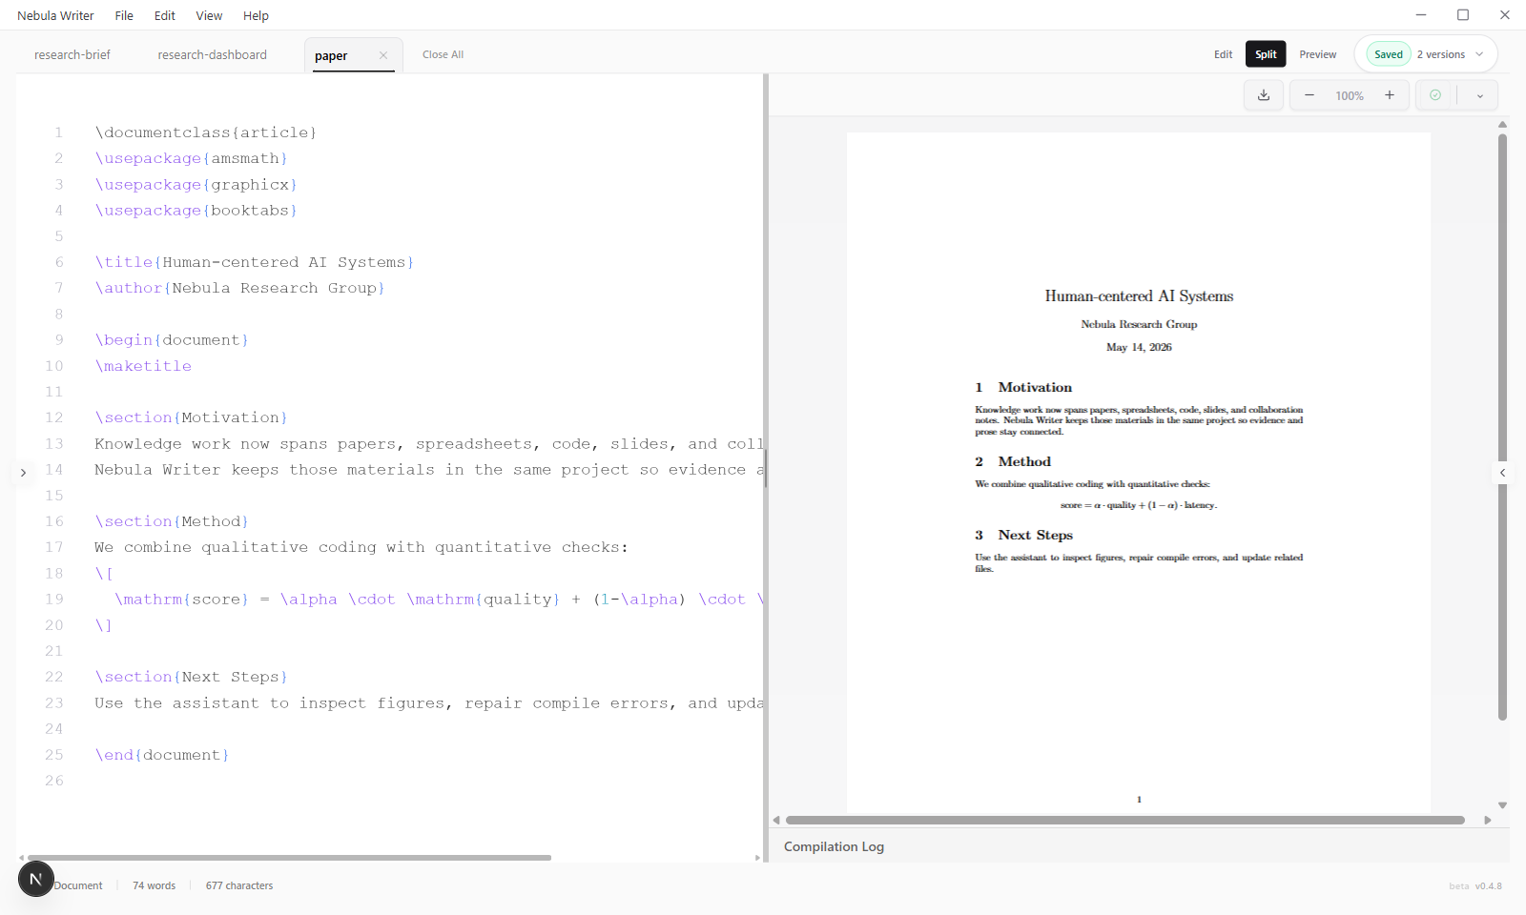Expand the right side panel chevron
1526x915 pixels.
[x=1502, y=473]
